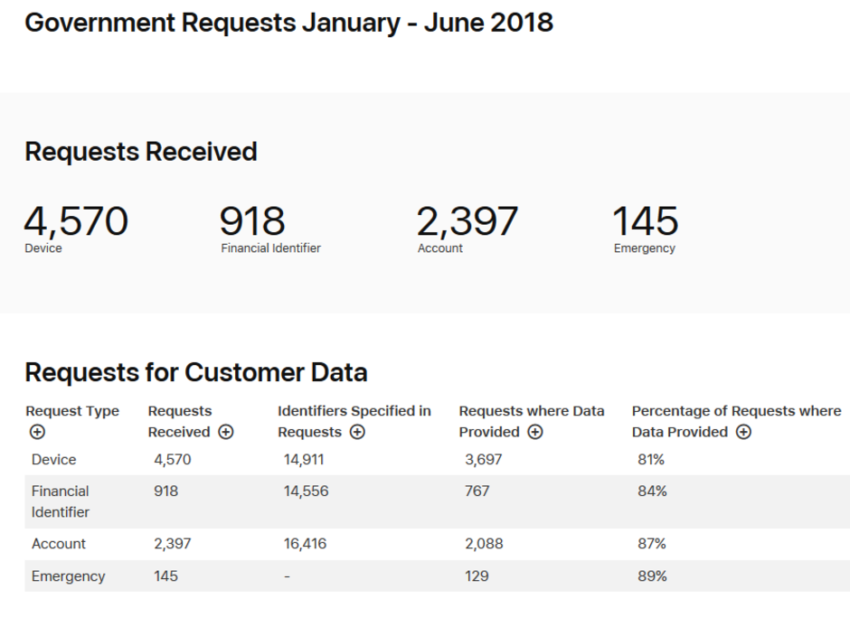The height and width of the screenshot is (627, 850).
Task: Click the 2,397 Account summary number
Action: pos(467,221)
